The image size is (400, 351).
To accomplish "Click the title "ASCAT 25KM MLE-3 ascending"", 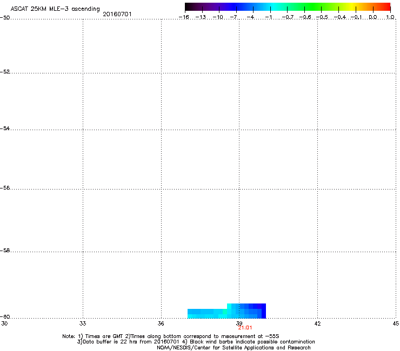I will click(x=55, y=9).
